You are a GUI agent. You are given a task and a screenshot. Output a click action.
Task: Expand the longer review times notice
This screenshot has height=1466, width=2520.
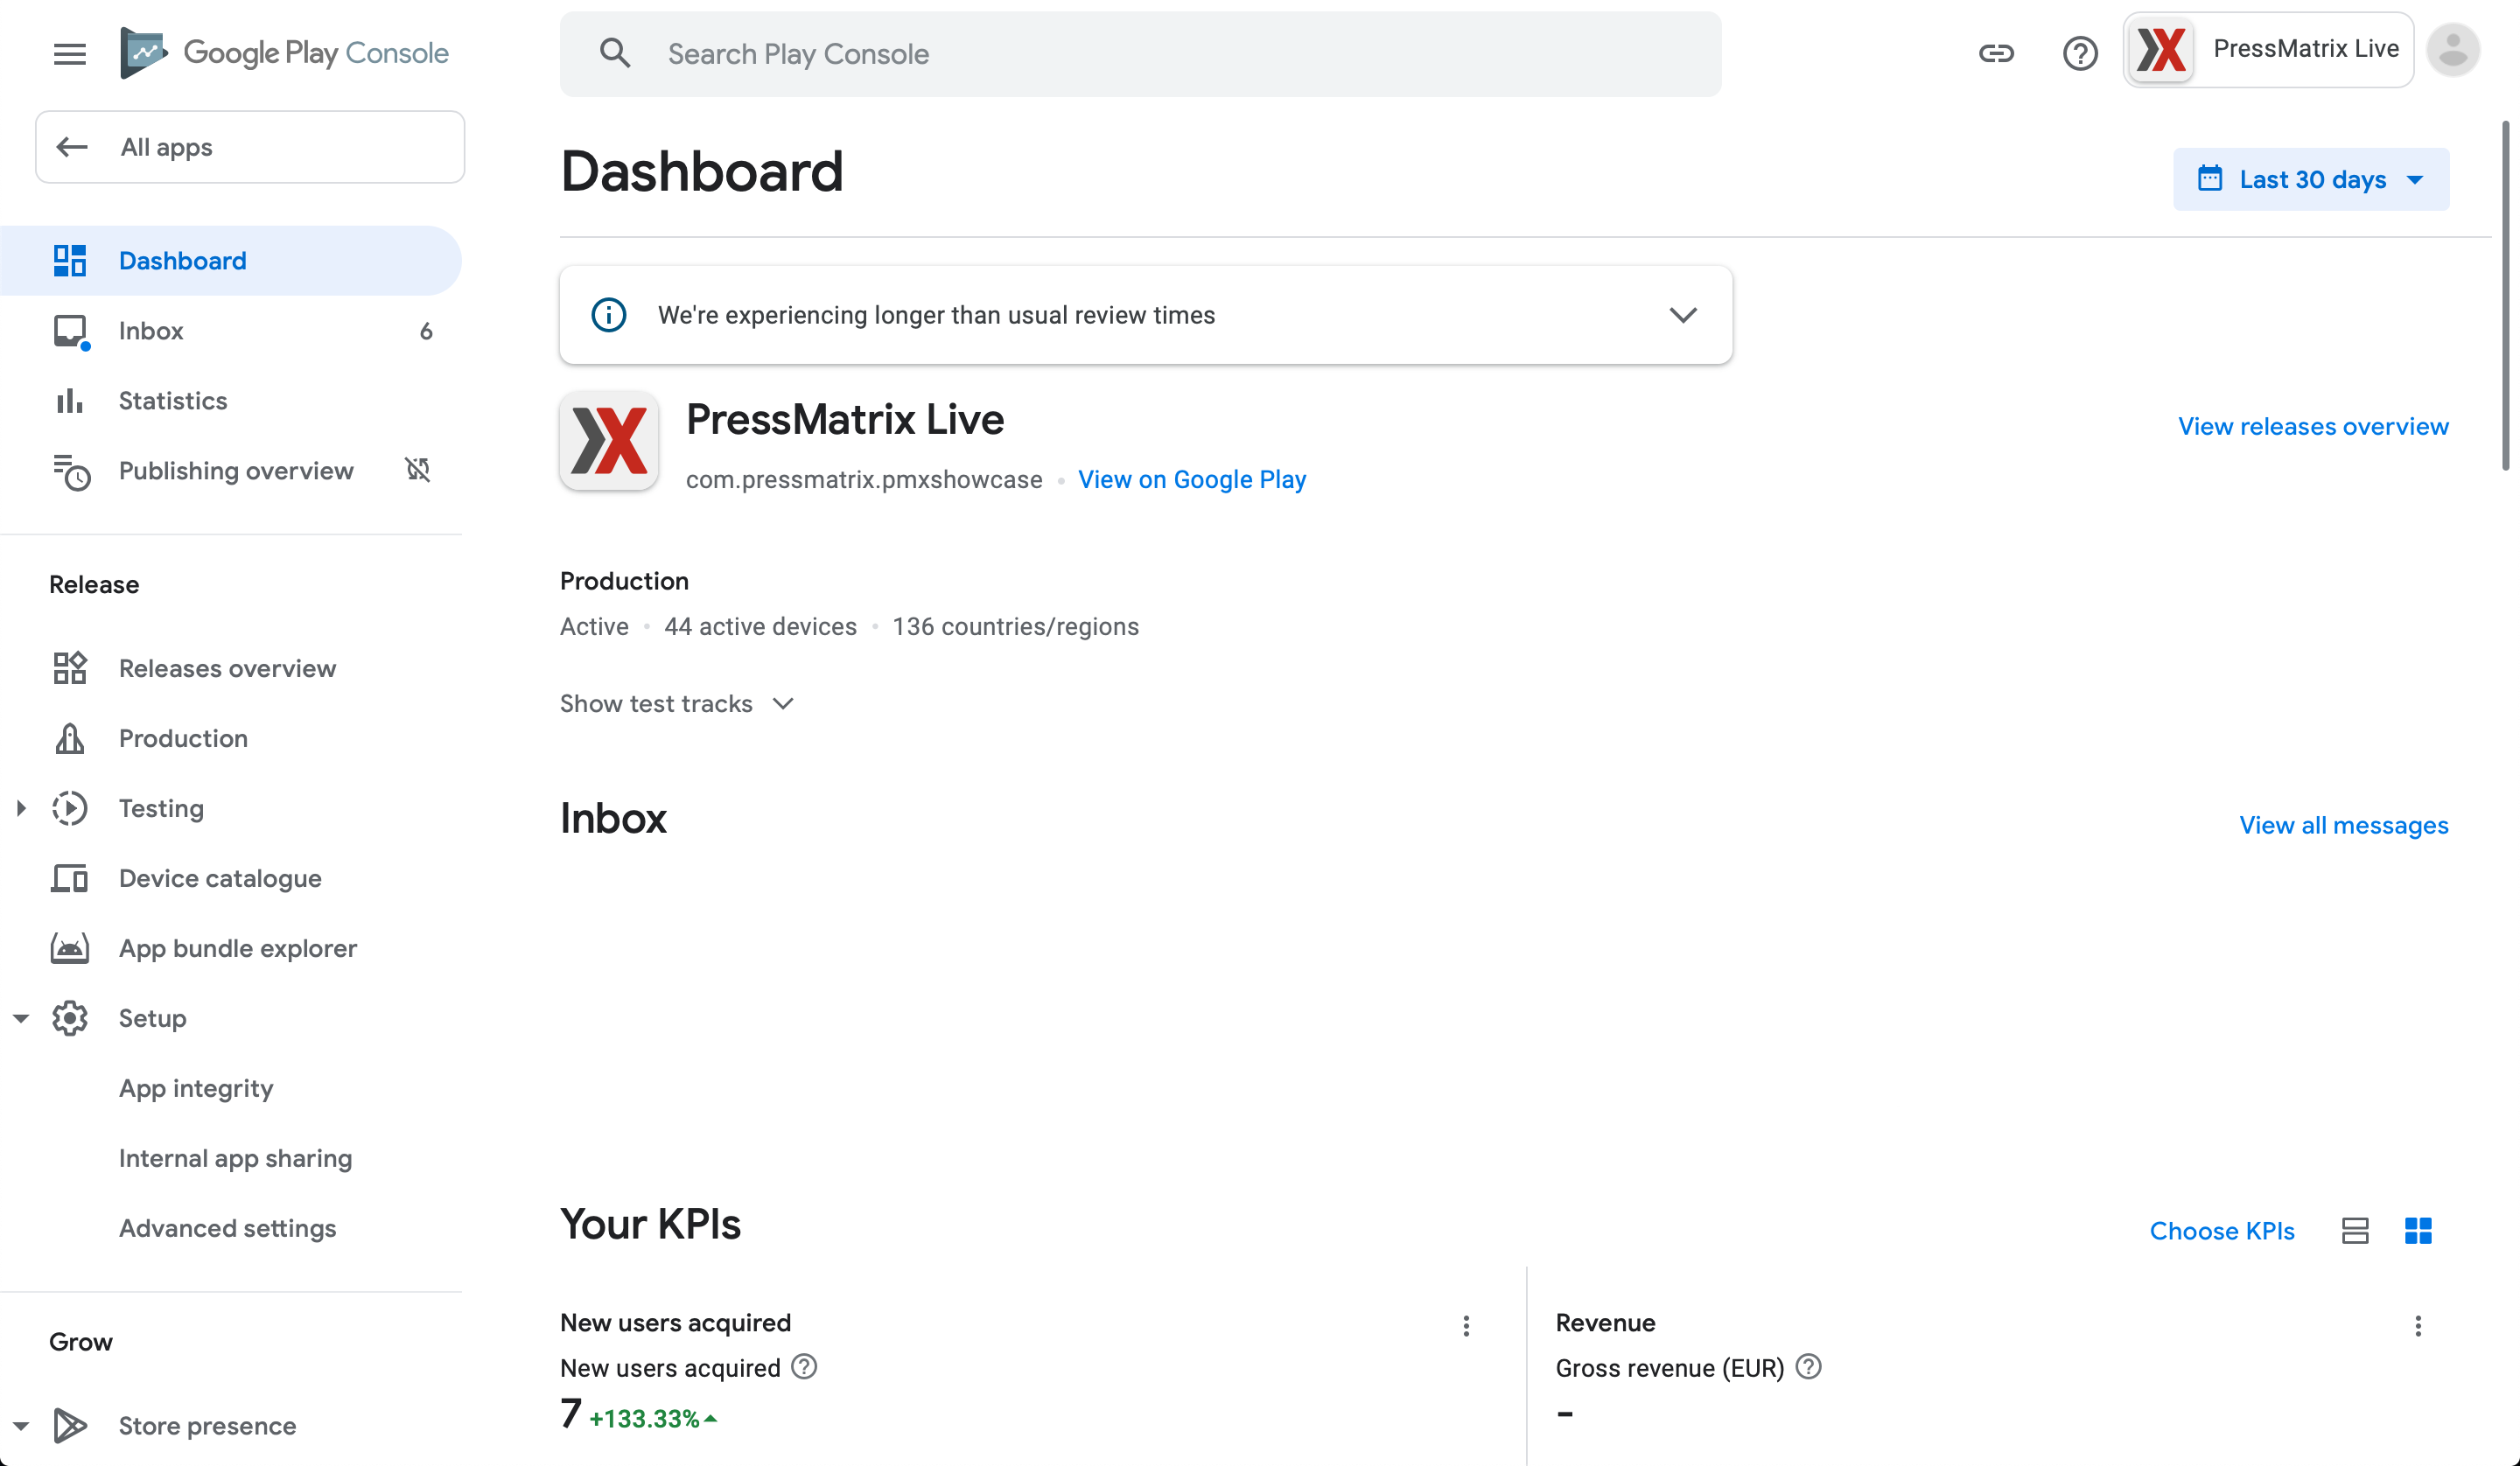click(1683, 315)
